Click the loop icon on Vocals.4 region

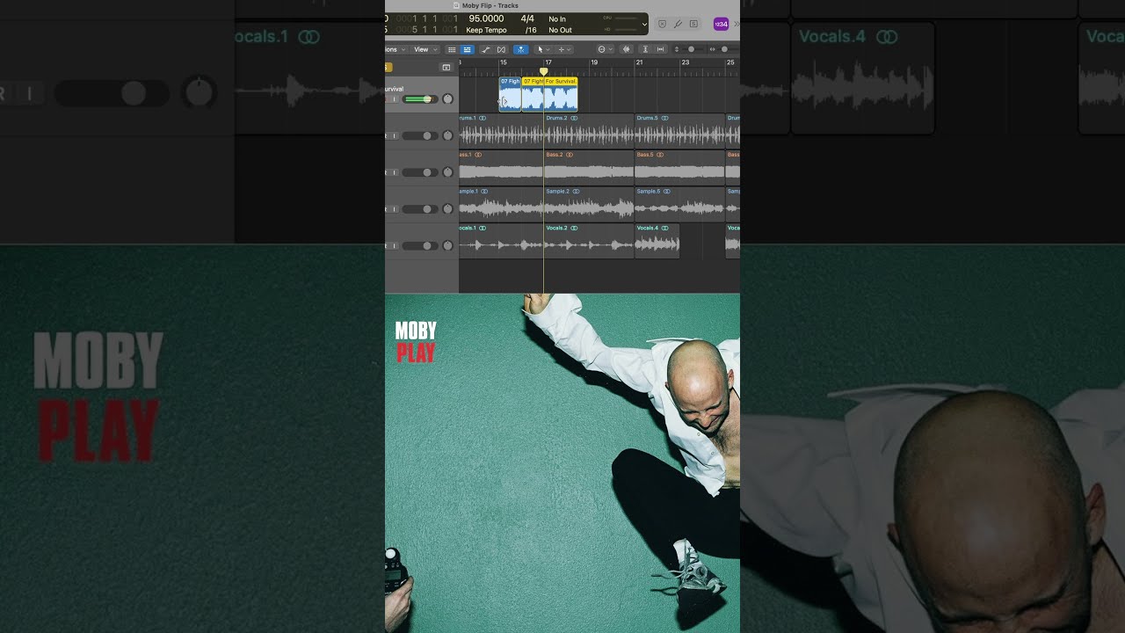click(665, 228)
